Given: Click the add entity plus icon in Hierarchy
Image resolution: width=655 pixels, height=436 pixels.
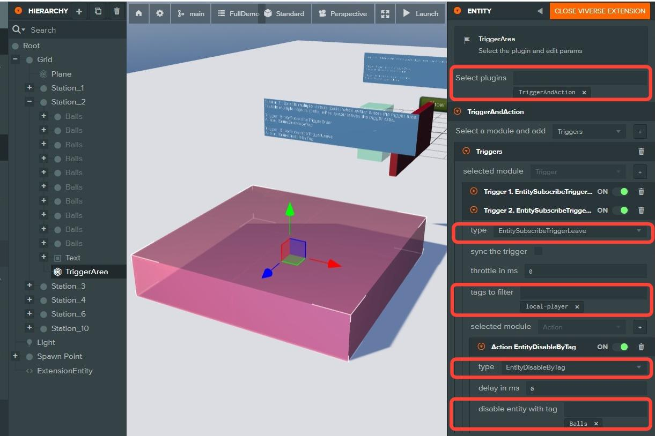Looking at the screenshot, I should pos(79,11).
